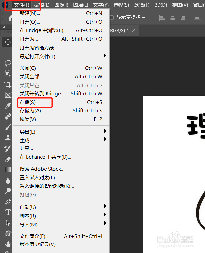Open the 3D(D) menu
The height and width of the screenshot is (253, 205).
(161, 5)
